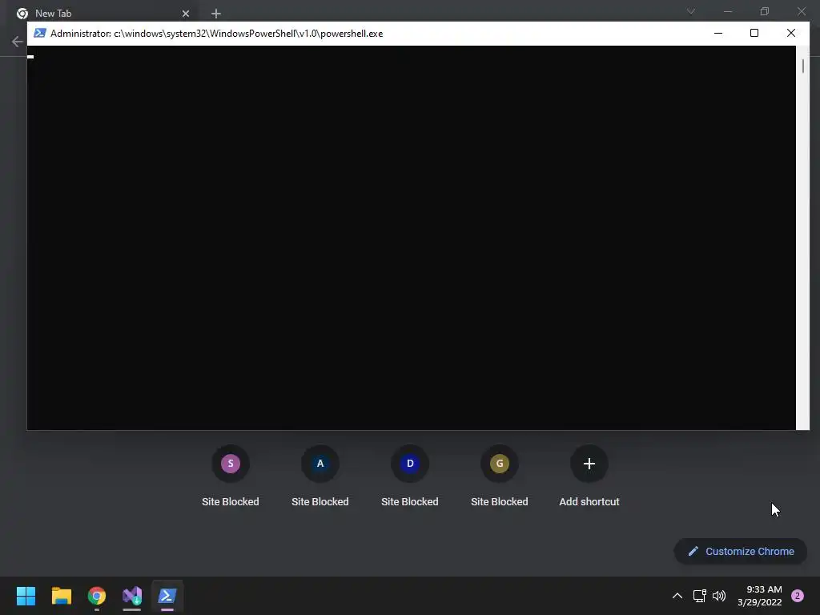820x615 pixels.
Task: Click inside the PowerShell console area
Action: tap(411, 238)
